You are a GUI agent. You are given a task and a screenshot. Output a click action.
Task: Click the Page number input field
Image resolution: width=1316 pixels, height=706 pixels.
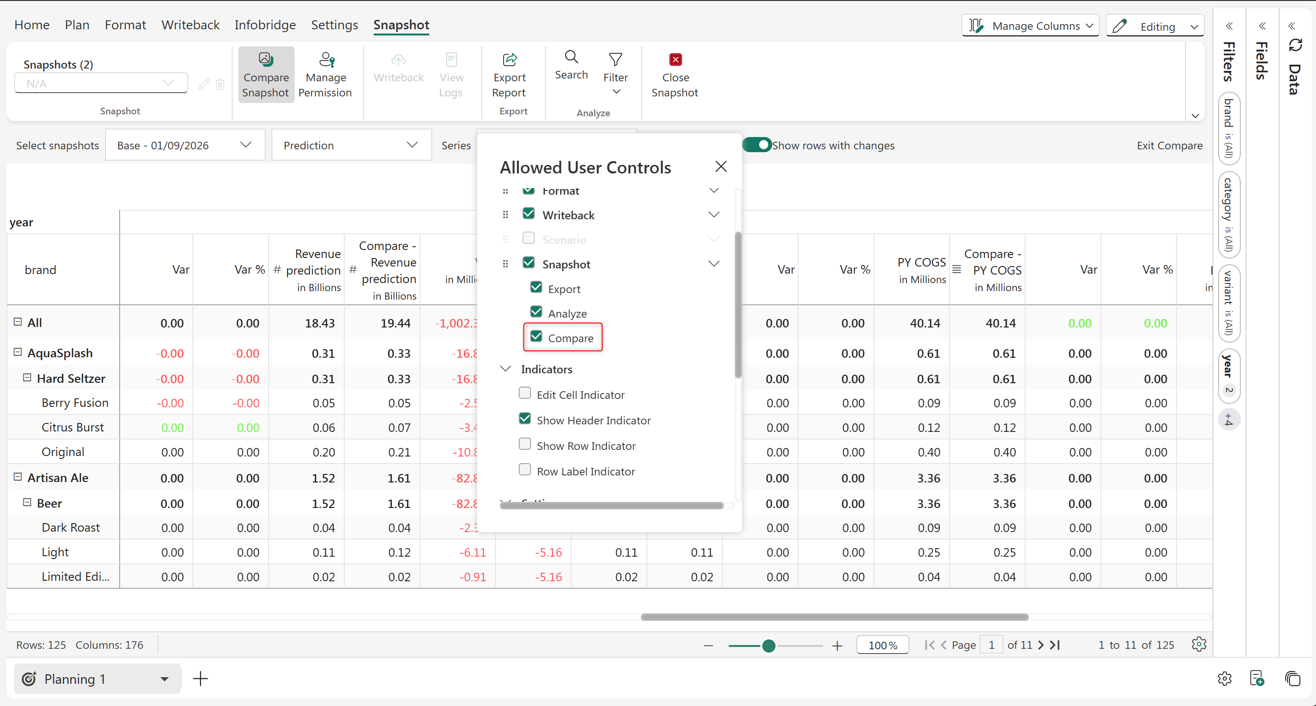(991, 645)
